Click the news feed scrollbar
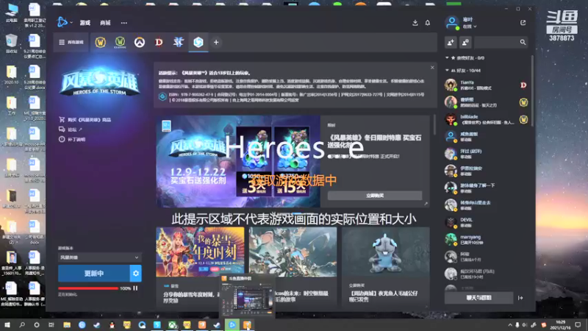The image size is (588, 331). point(434,125)
